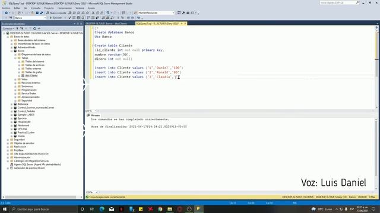Viewport: 380px width, 213px height.
Task: Select the Tablas del sistema folder
Action: coord(34,62)
